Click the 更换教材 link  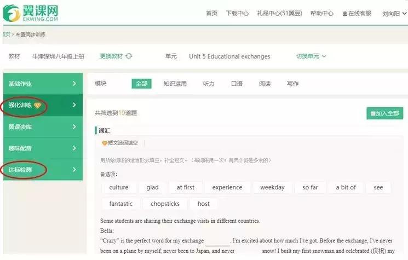tap(111, 56)
